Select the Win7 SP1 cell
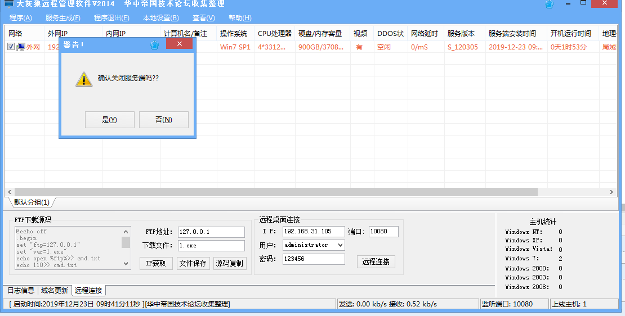Viewport: 625px width, 316px height. coord(235,47)
